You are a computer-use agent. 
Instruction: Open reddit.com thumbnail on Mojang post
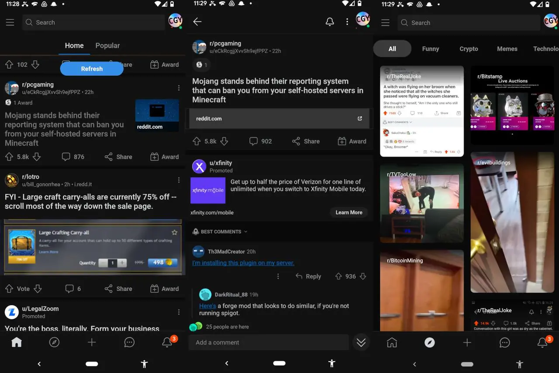point(157,115)
